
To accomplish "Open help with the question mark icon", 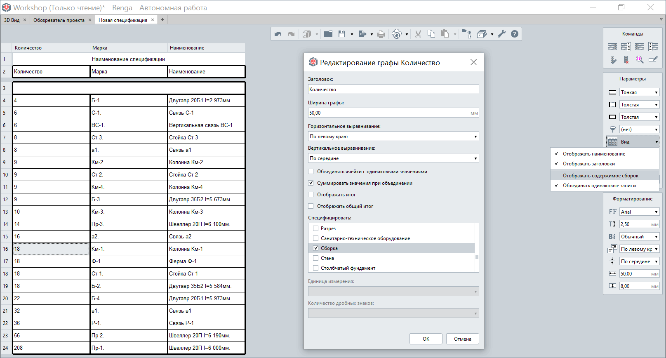I will tap(515, 34).
